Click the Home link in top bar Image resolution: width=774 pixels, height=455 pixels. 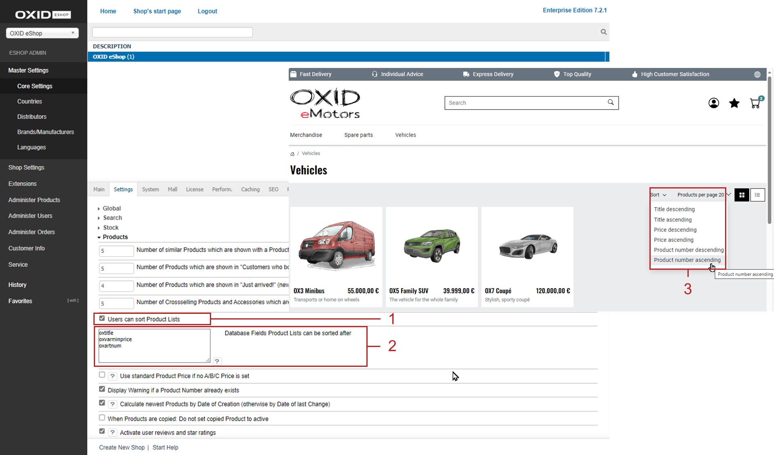[x=108, y=11]
